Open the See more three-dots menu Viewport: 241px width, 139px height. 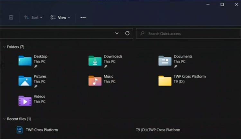coord(83,18)
